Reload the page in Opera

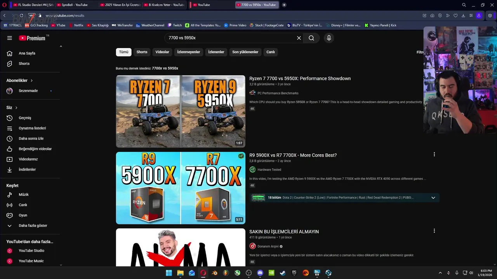(x=21, y=15)
